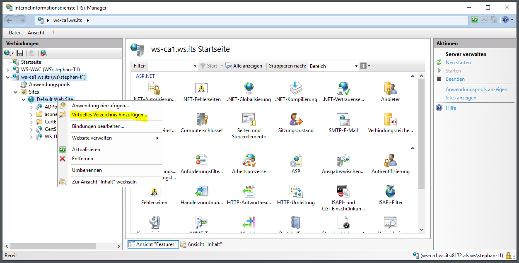Viewport: 519px width, 263px height.
Task: Click the connections tree horizontal scrollbar
Action: 53,246
